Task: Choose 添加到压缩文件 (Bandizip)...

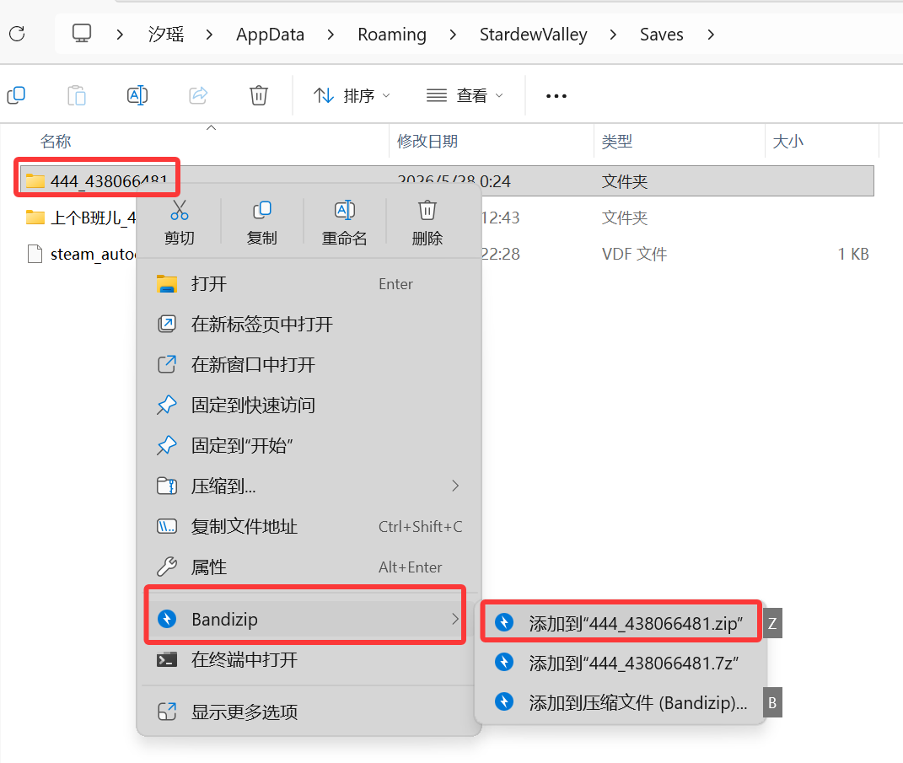Action: pos(621,702)
